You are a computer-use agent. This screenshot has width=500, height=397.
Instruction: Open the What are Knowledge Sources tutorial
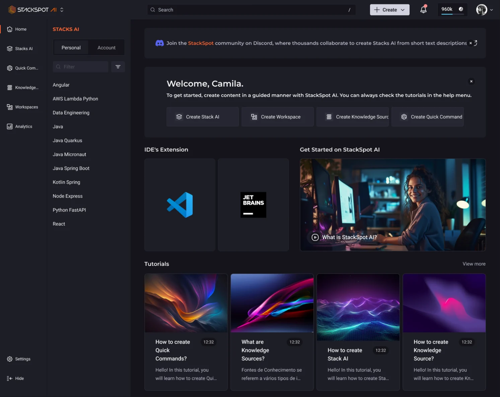coord(272,332)
